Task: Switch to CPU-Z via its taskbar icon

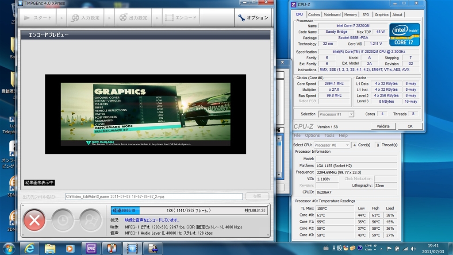Action: tap(91, 249)
